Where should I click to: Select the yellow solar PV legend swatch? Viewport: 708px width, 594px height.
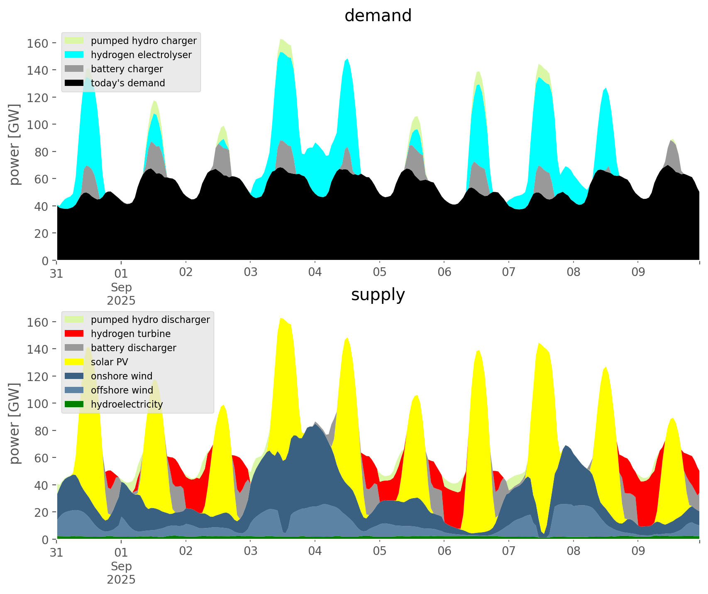tap(74, 362)
